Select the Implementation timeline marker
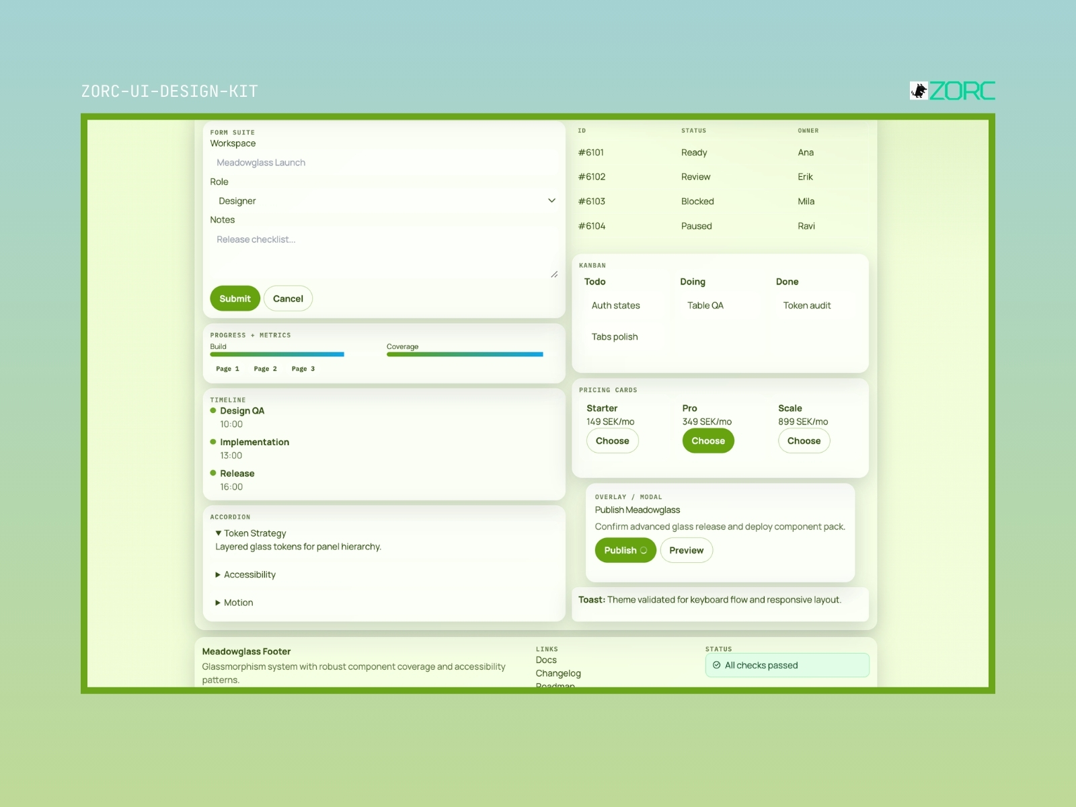This screenshot has width=1076, height=807. click(213, 442)
